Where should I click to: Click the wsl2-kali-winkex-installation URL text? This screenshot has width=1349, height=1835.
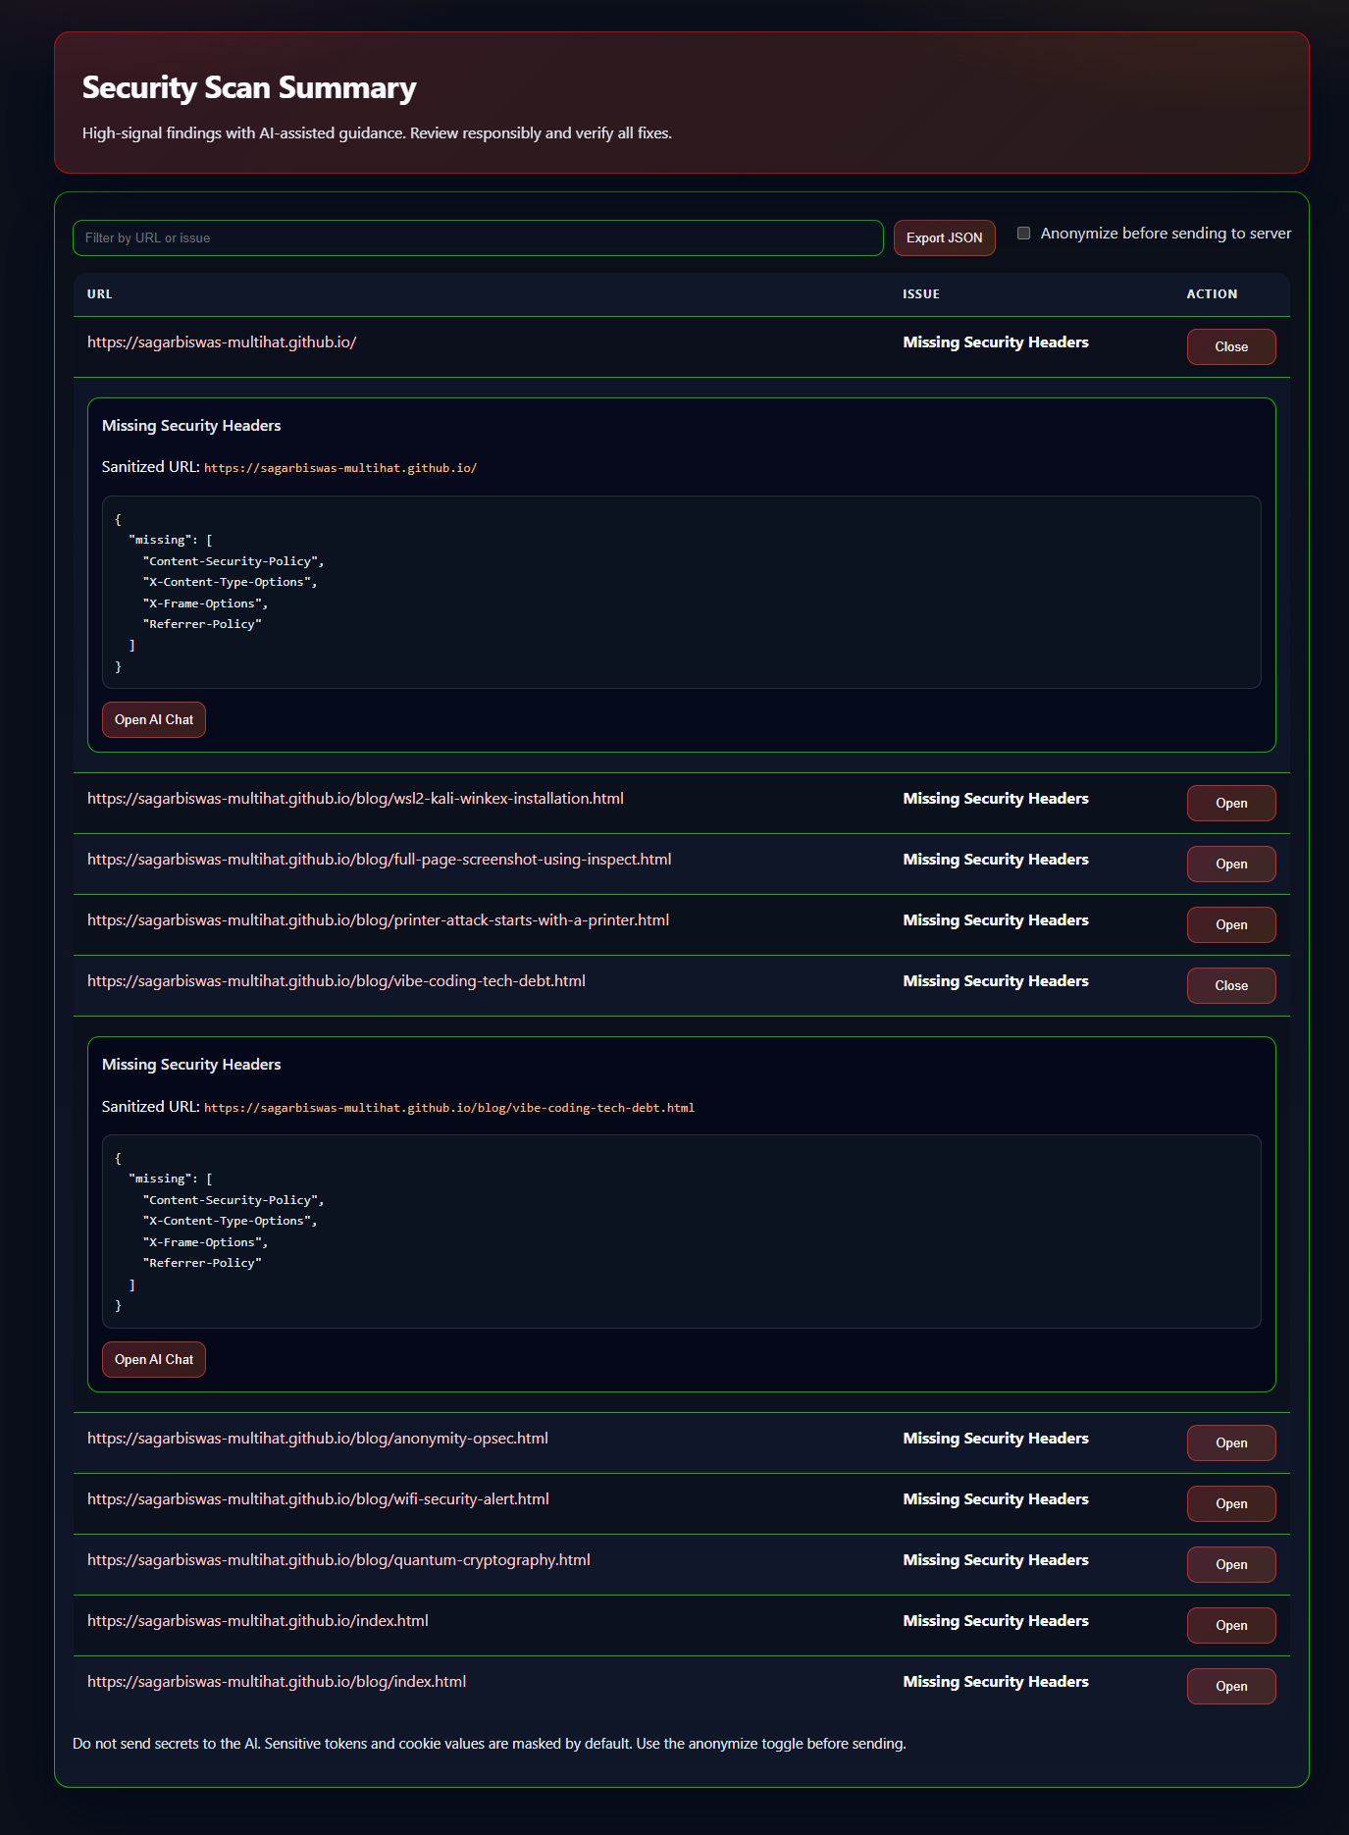pyautogui.click(x=355, y=799)
